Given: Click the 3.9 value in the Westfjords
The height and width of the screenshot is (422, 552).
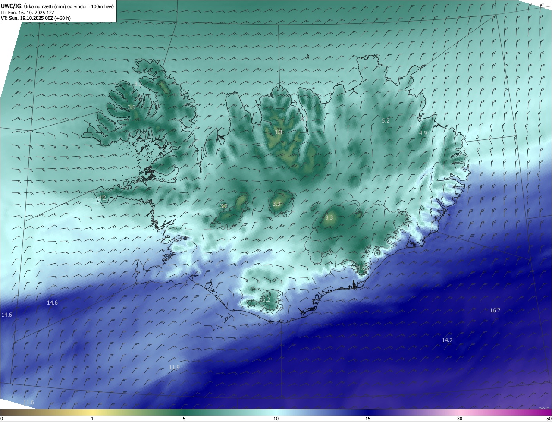Looking at the screenshot, I should click(x=132, y=107).
